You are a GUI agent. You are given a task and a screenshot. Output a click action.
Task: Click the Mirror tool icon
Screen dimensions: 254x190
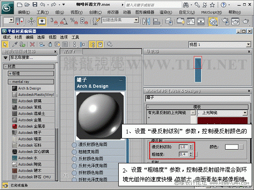click(146, 21)
